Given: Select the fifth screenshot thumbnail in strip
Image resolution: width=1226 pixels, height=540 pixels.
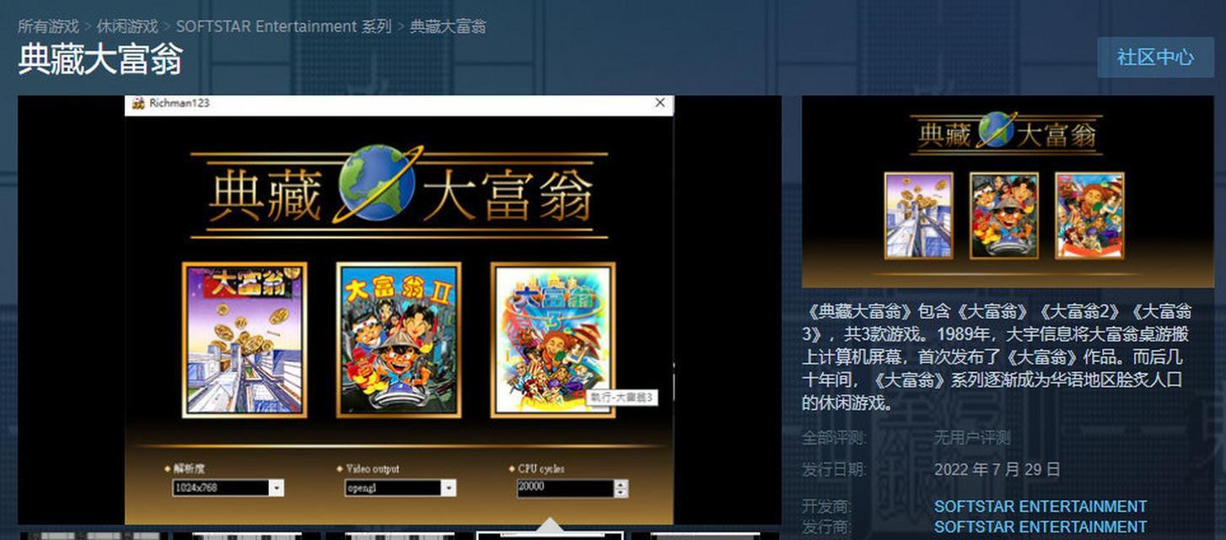Looking at the screenshot, I should [707, 536].
